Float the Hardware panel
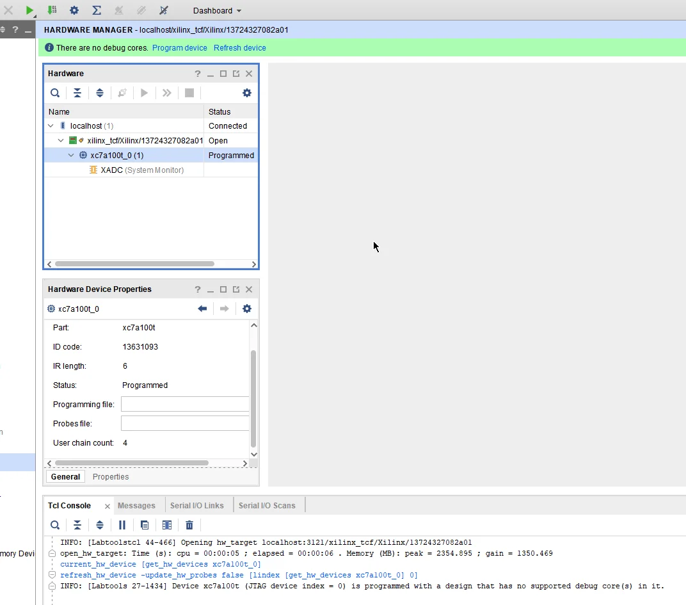 (x=236, y=74)
